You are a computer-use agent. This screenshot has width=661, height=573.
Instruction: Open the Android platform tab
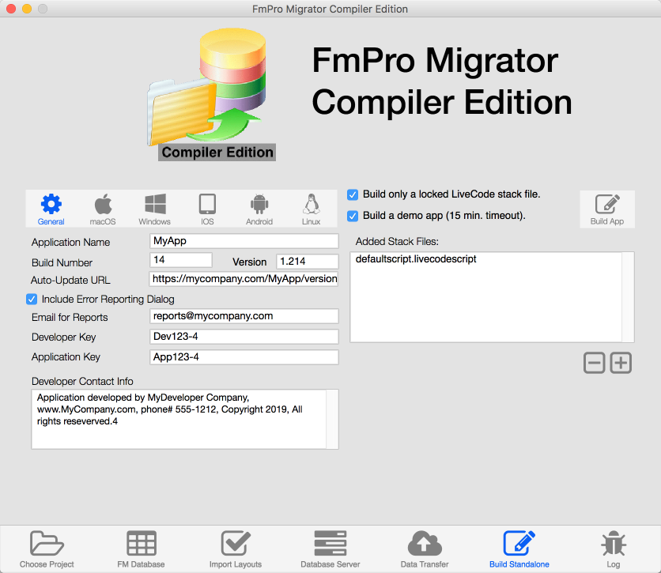(x=259, y=209)
